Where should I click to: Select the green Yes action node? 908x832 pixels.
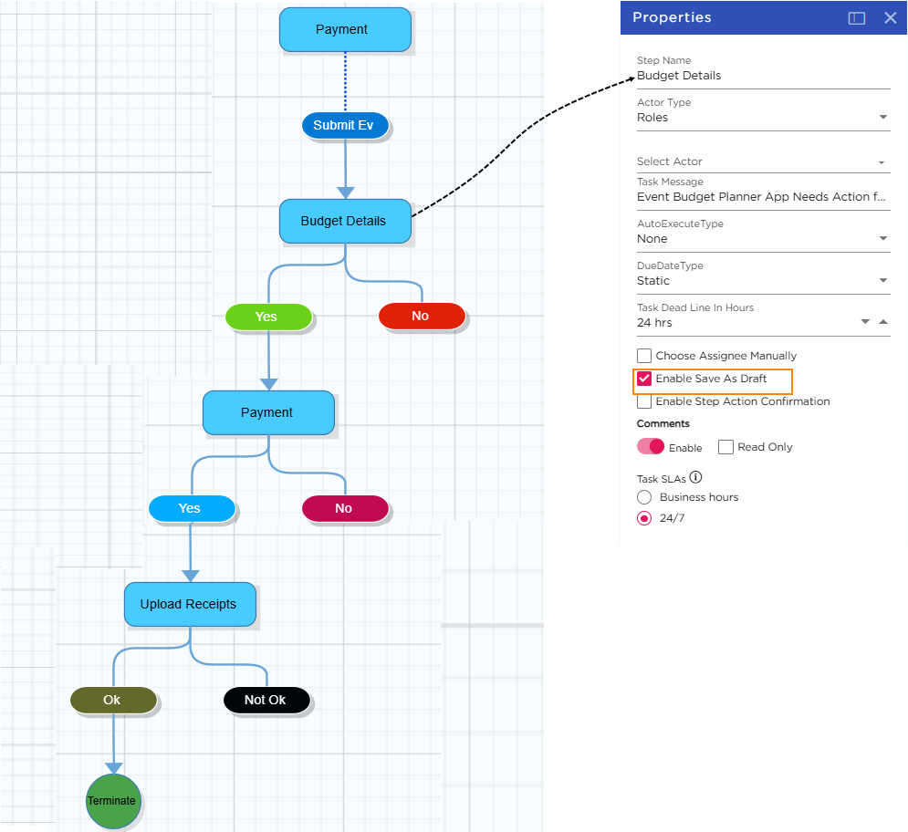coord(267,317)
